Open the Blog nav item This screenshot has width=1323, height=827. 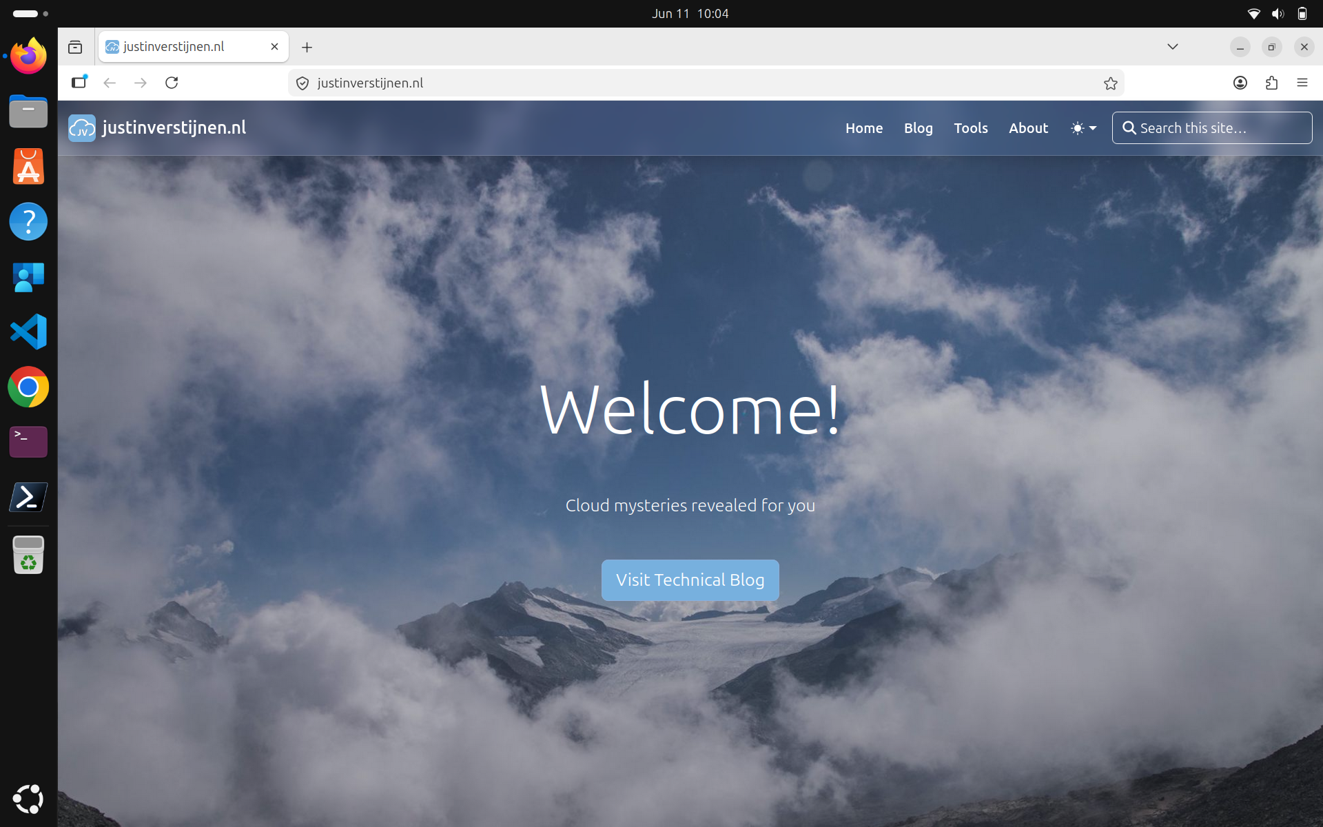point(919,128)
